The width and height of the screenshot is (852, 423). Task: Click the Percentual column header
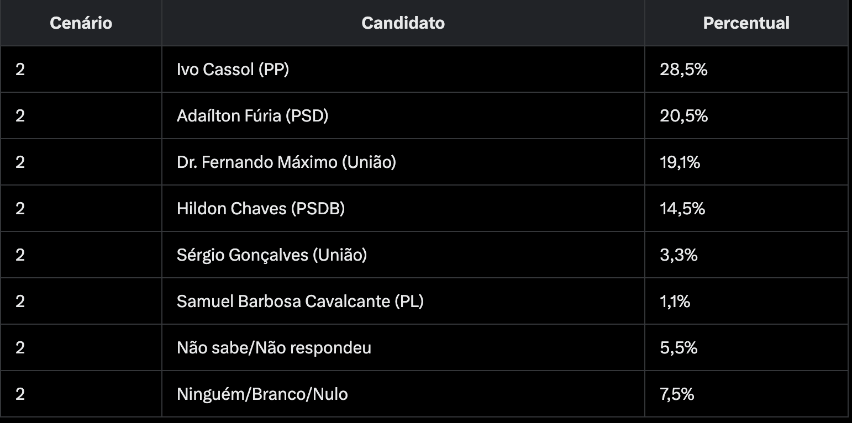tap(746, 23)
